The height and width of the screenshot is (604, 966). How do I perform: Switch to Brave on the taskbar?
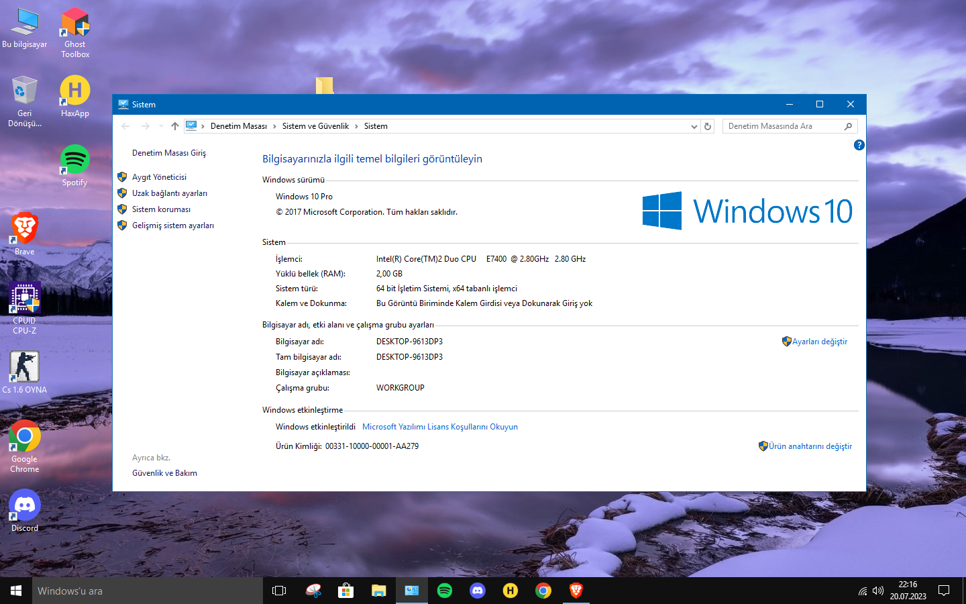click(x=576, y=591)
